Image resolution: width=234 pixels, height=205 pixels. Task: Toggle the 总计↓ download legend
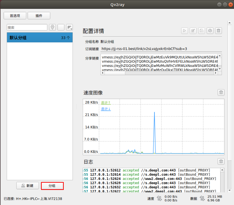tap(106, 109)
